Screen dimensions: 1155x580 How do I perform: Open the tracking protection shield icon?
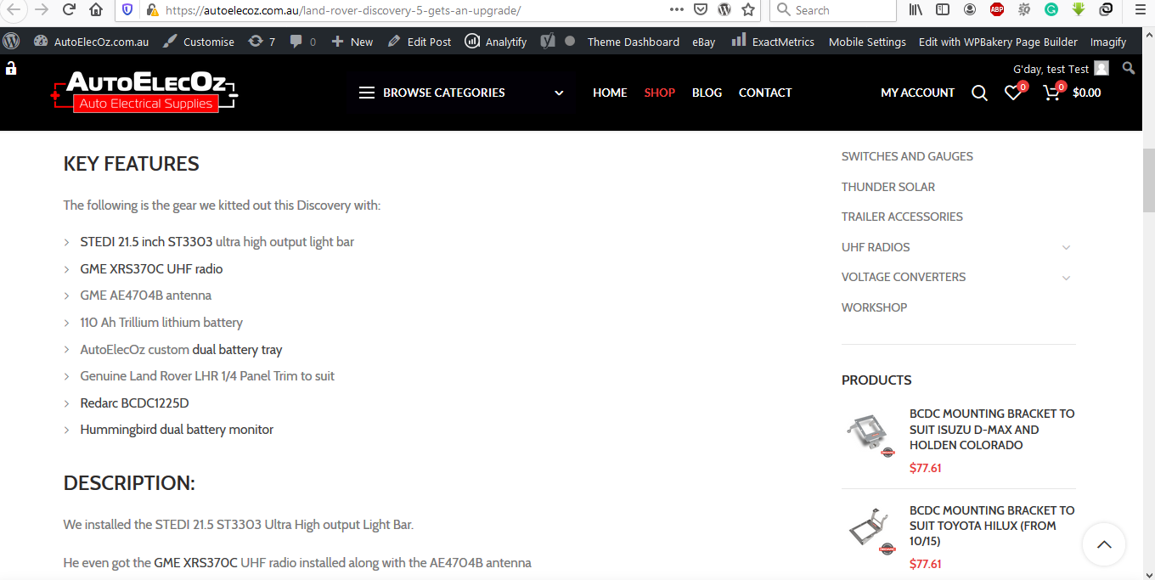(x=128, y=10)
